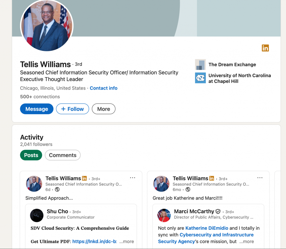The height and width of the screenshot is (249, 286).
Task: Click the University of North Carolina logo
Action: [200, 78]
